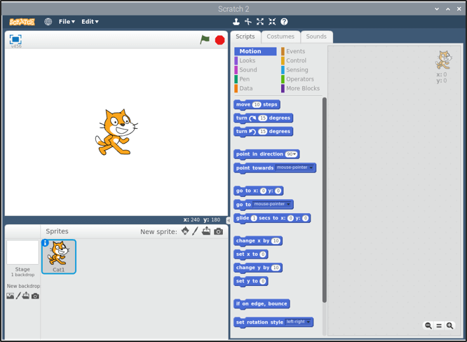Select the Delete scissors tool

point(248,22)
